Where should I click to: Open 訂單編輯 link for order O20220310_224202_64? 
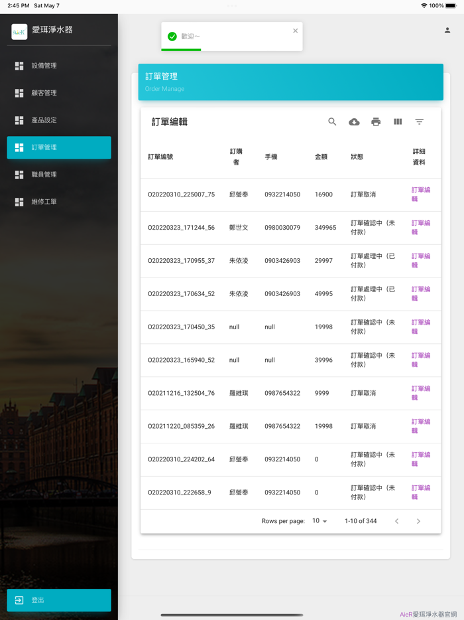pyautogui.click(x=421, y=459)
